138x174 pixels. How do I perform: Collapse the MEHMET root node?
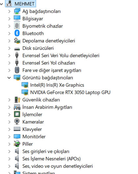[2, 4]
